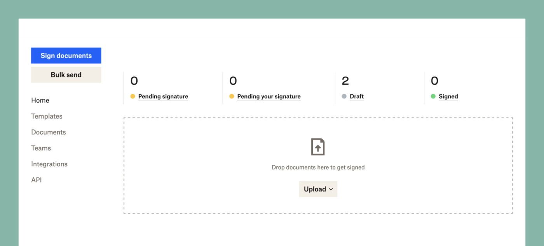Image resolution: width=544 pixels, height=246 pixels.
Task: Click the Bulk send button
Action: tap(66, 74)
